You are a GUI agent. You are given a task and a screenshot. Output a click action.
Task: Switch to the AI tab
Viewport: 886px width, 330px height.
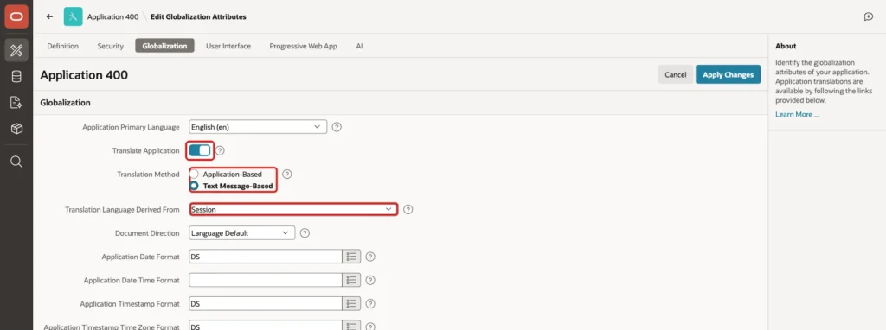coord(359,46)
